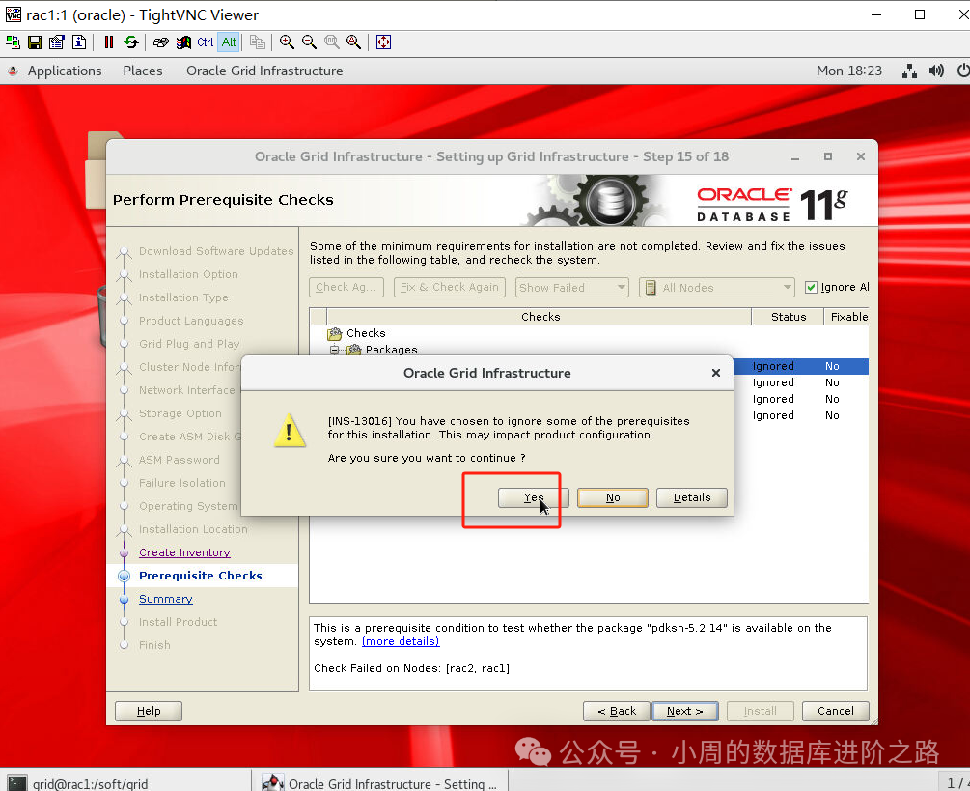Viewport: 970px width, 791px height.
Task: Click the green Refresh screen icon
Action: [131, 42]
